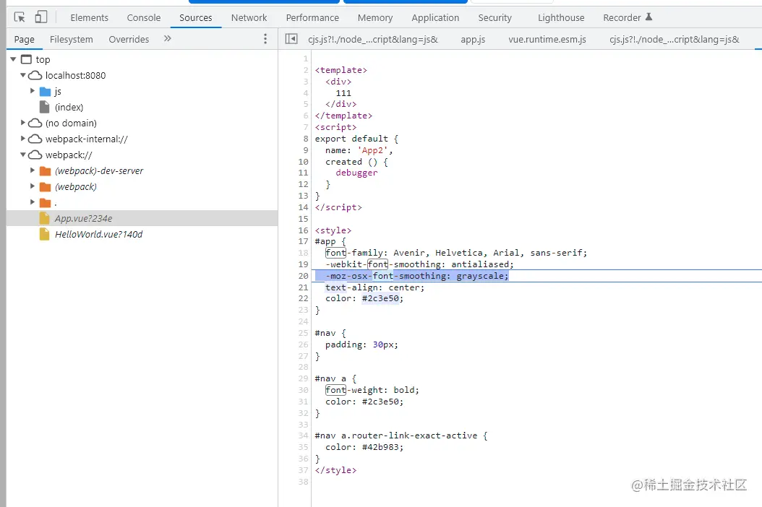The height and width of the screenshot is (507, 762).
Task: Click the top frame window icon
Action: 27,59
